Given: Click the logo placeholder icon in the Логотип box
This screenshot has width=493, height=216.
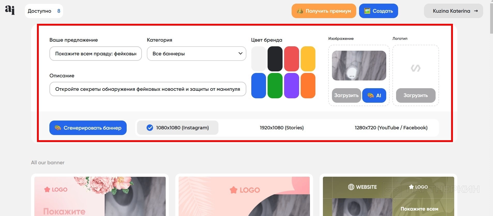Looking at the screenshot, I should [x=416, y=68].
